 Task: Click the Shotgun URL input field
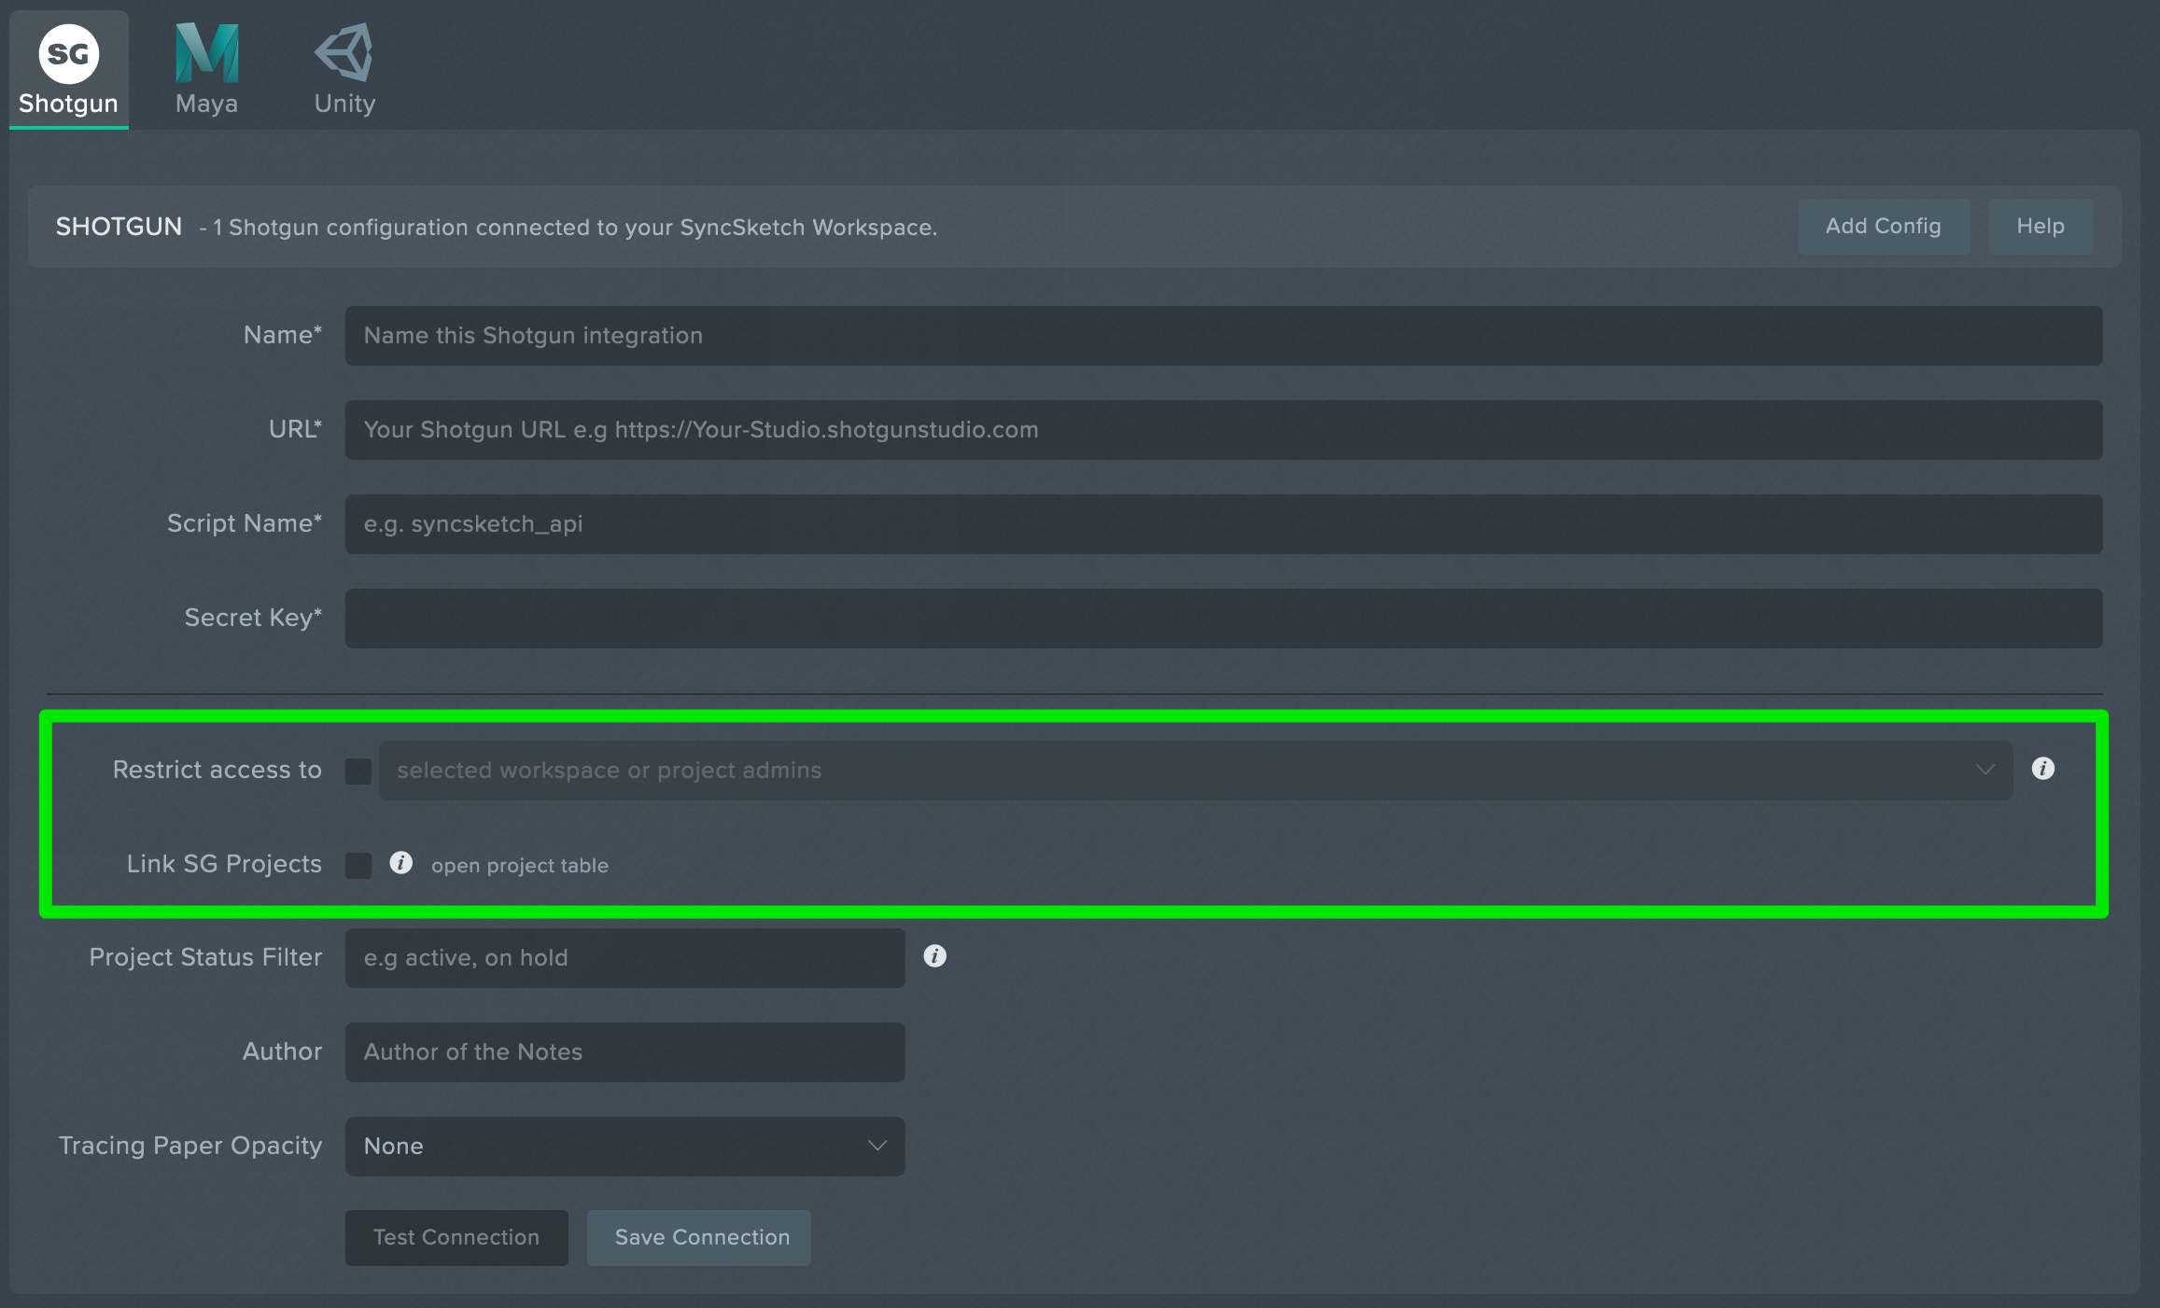tap(1224, 430)
